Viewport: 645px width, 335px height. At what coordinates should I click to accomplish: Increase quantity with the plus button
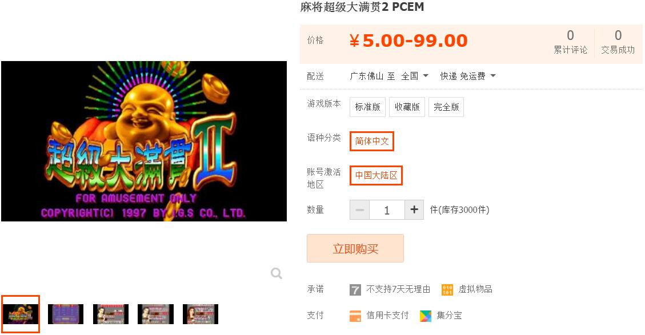pos(414,209)
